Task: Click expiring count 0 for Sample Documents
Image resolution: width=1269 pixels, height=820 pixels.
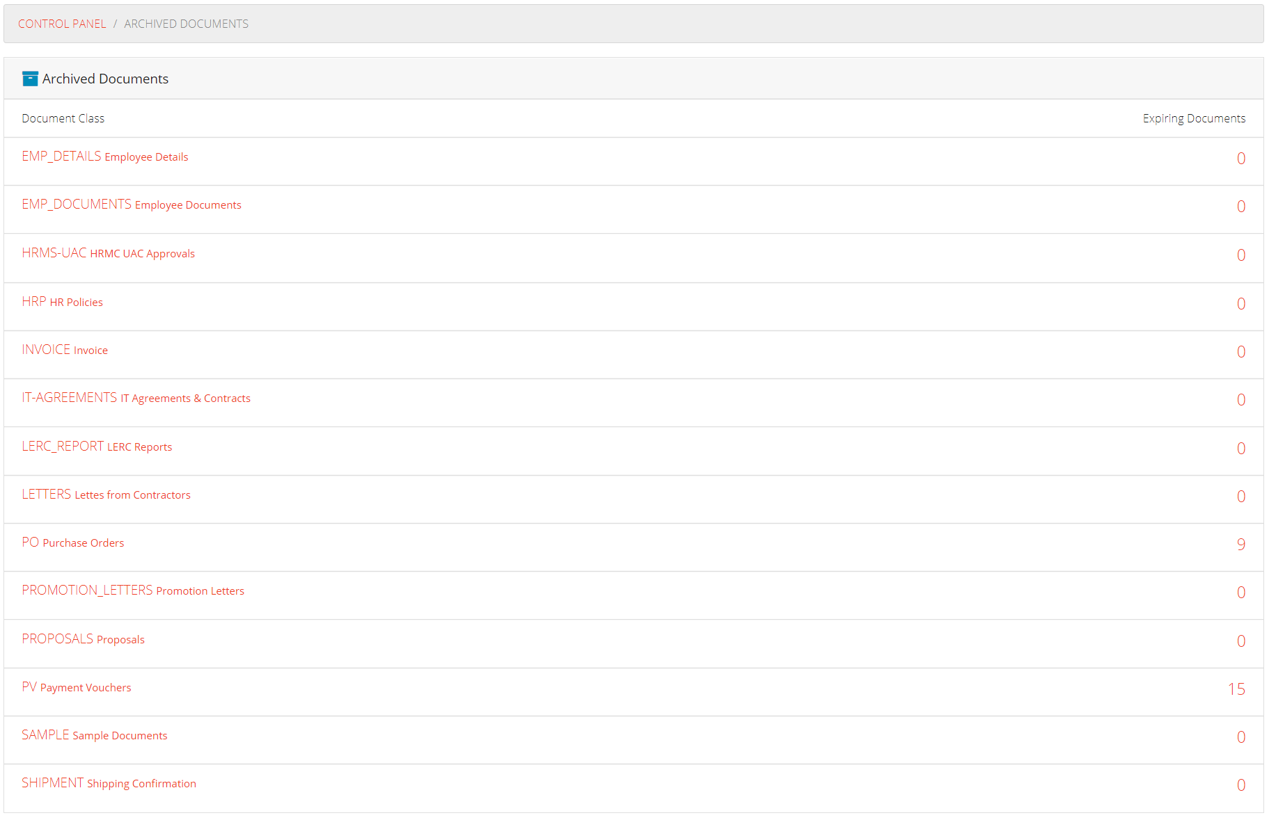Action: [1240, 737]
